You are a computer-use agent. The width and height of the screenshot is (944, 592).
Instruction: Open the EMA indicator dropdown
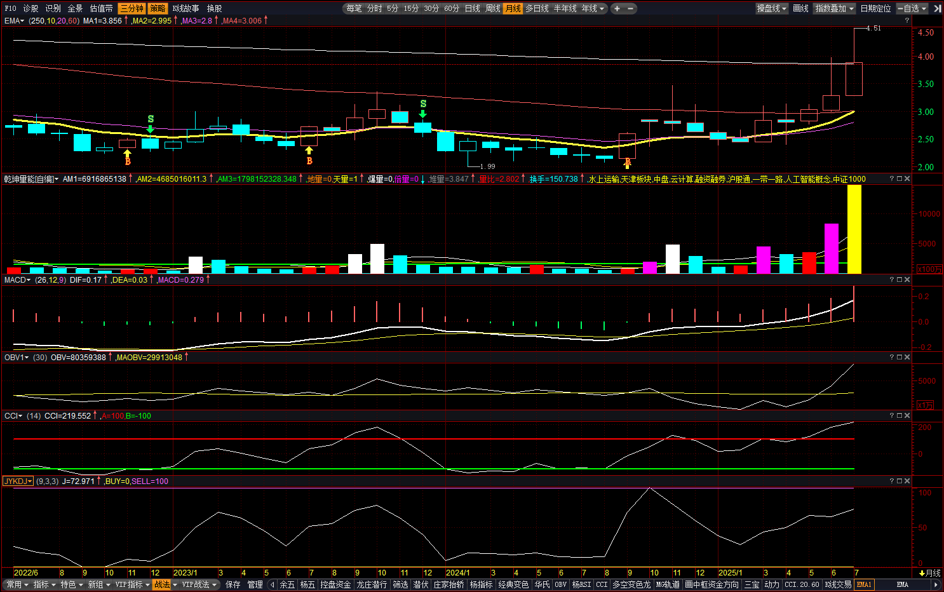point(14,20)
